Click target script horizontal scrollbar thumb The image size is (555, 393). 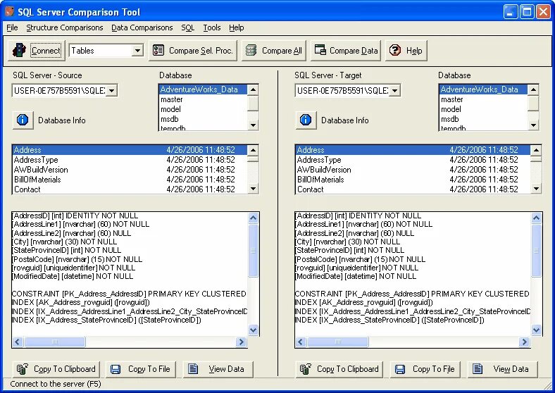tap(337, 342)
